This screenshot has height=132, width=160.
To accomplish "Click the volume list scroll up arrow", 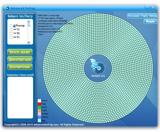I will 29,22.
